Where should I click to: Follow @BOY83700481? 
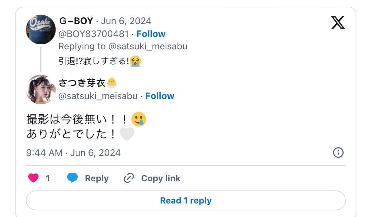151,34
